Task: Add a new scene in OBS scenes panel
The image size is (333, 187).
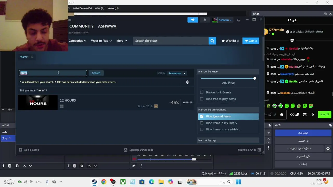Action: (3, 166)
